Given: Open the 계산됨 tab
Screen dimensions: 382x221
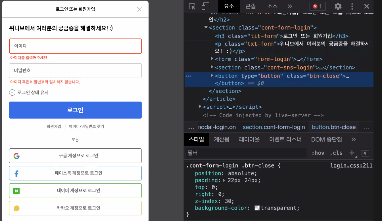Looking at the screenshot, I should (222, 139).
